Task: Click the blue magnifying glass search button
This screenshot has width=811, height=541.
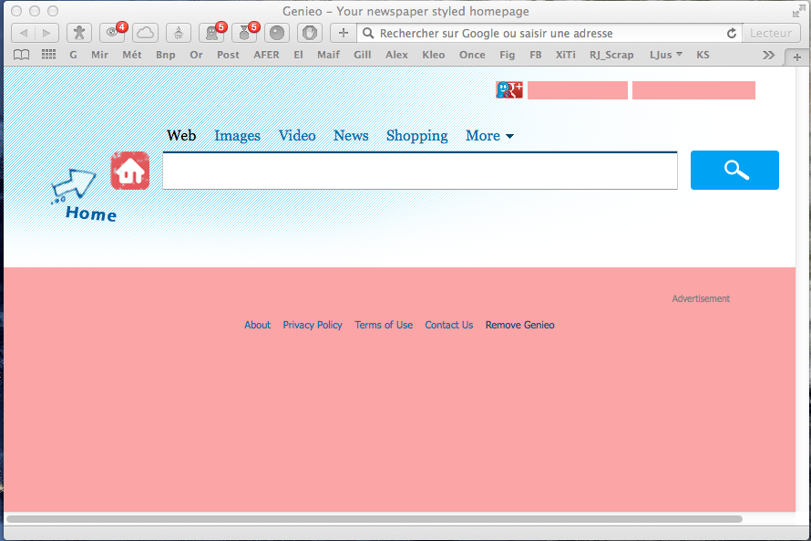Action: tap(734, 171)
